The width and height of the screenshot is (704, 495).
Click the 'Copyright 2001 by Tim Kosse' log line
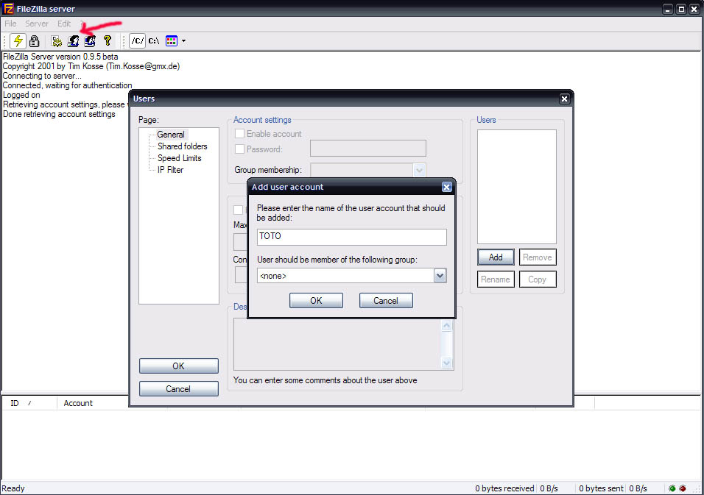click(x=91, y=66)
